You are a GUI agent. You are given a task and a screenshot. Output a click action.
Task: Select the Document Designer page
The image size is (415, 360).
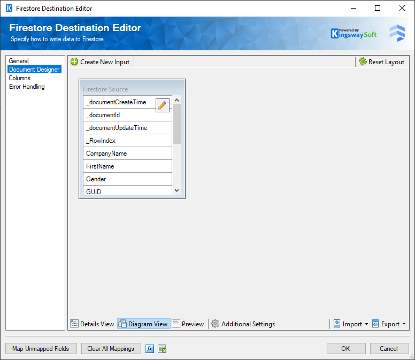click(x=34, y=70)
